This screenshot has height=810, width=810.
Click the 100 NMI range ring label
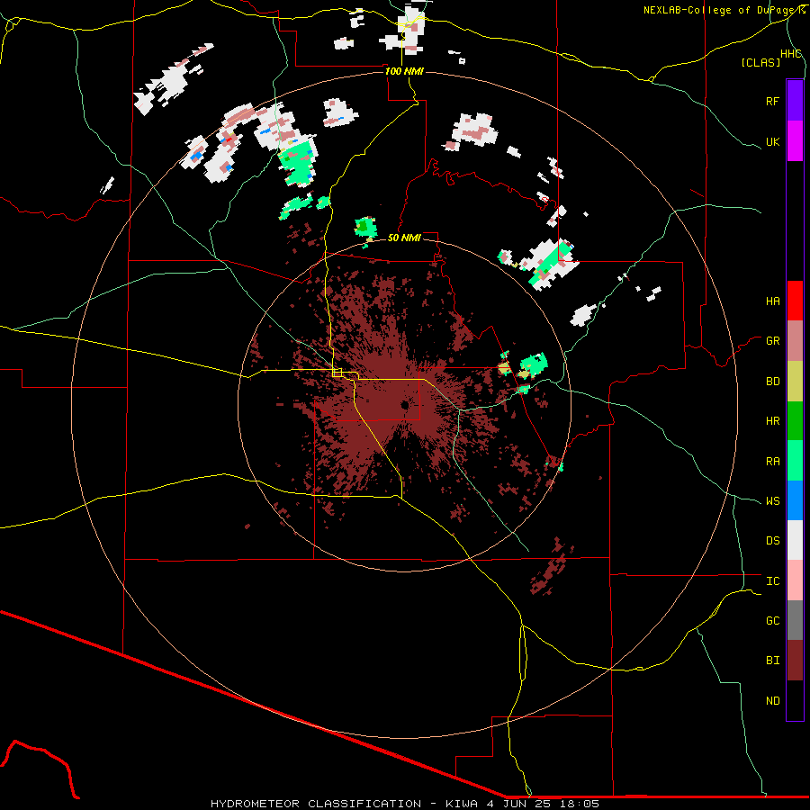pos(404,71)
